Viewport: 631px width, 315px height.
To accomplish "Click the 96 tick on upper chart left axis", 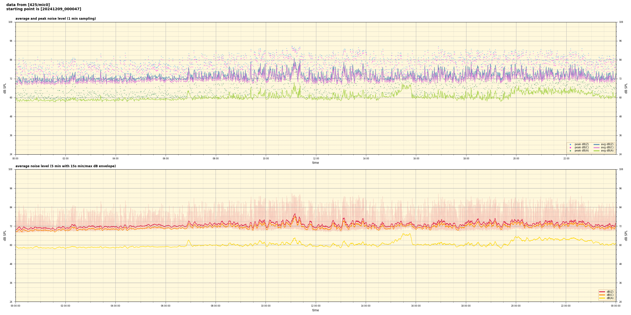I will 11,41.
